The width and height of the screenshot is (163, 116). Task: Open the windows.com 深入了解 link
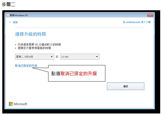coord(137,22)
